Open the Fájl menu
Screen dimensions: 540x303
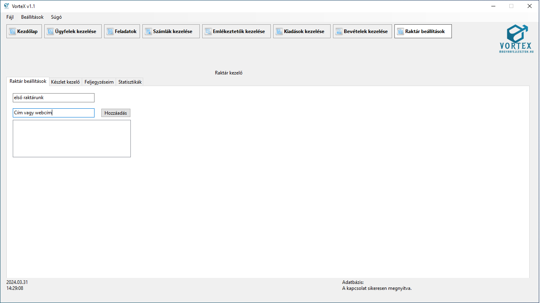(x=10, y=17)
